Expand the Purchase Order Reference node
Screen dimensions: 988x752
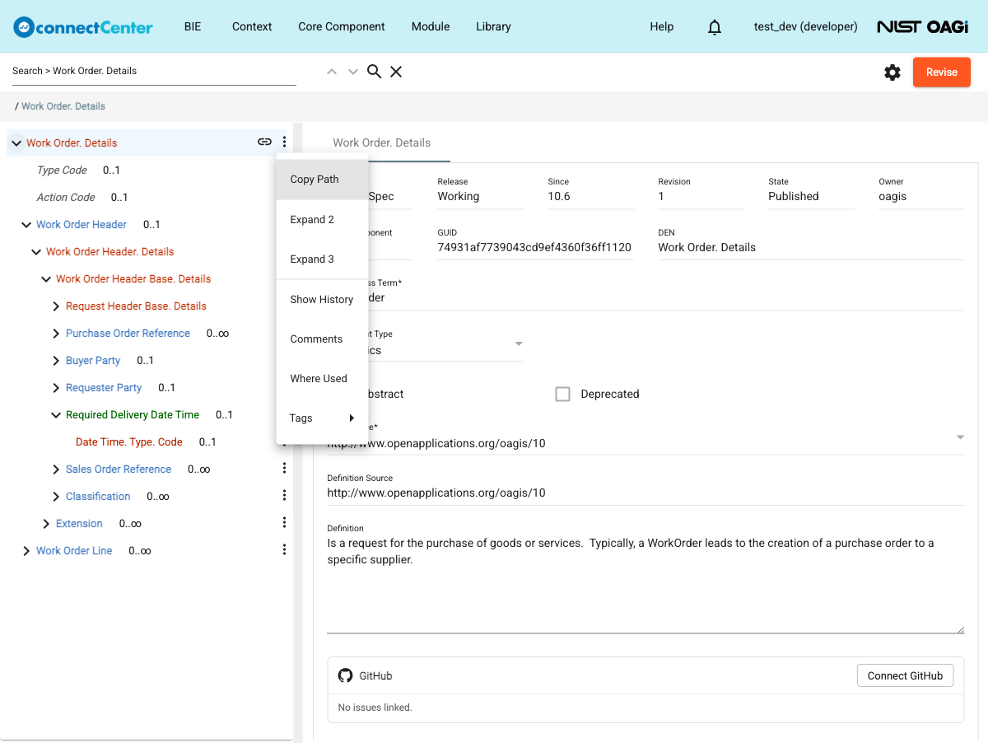pyautogui.click(x=56, y=334)
